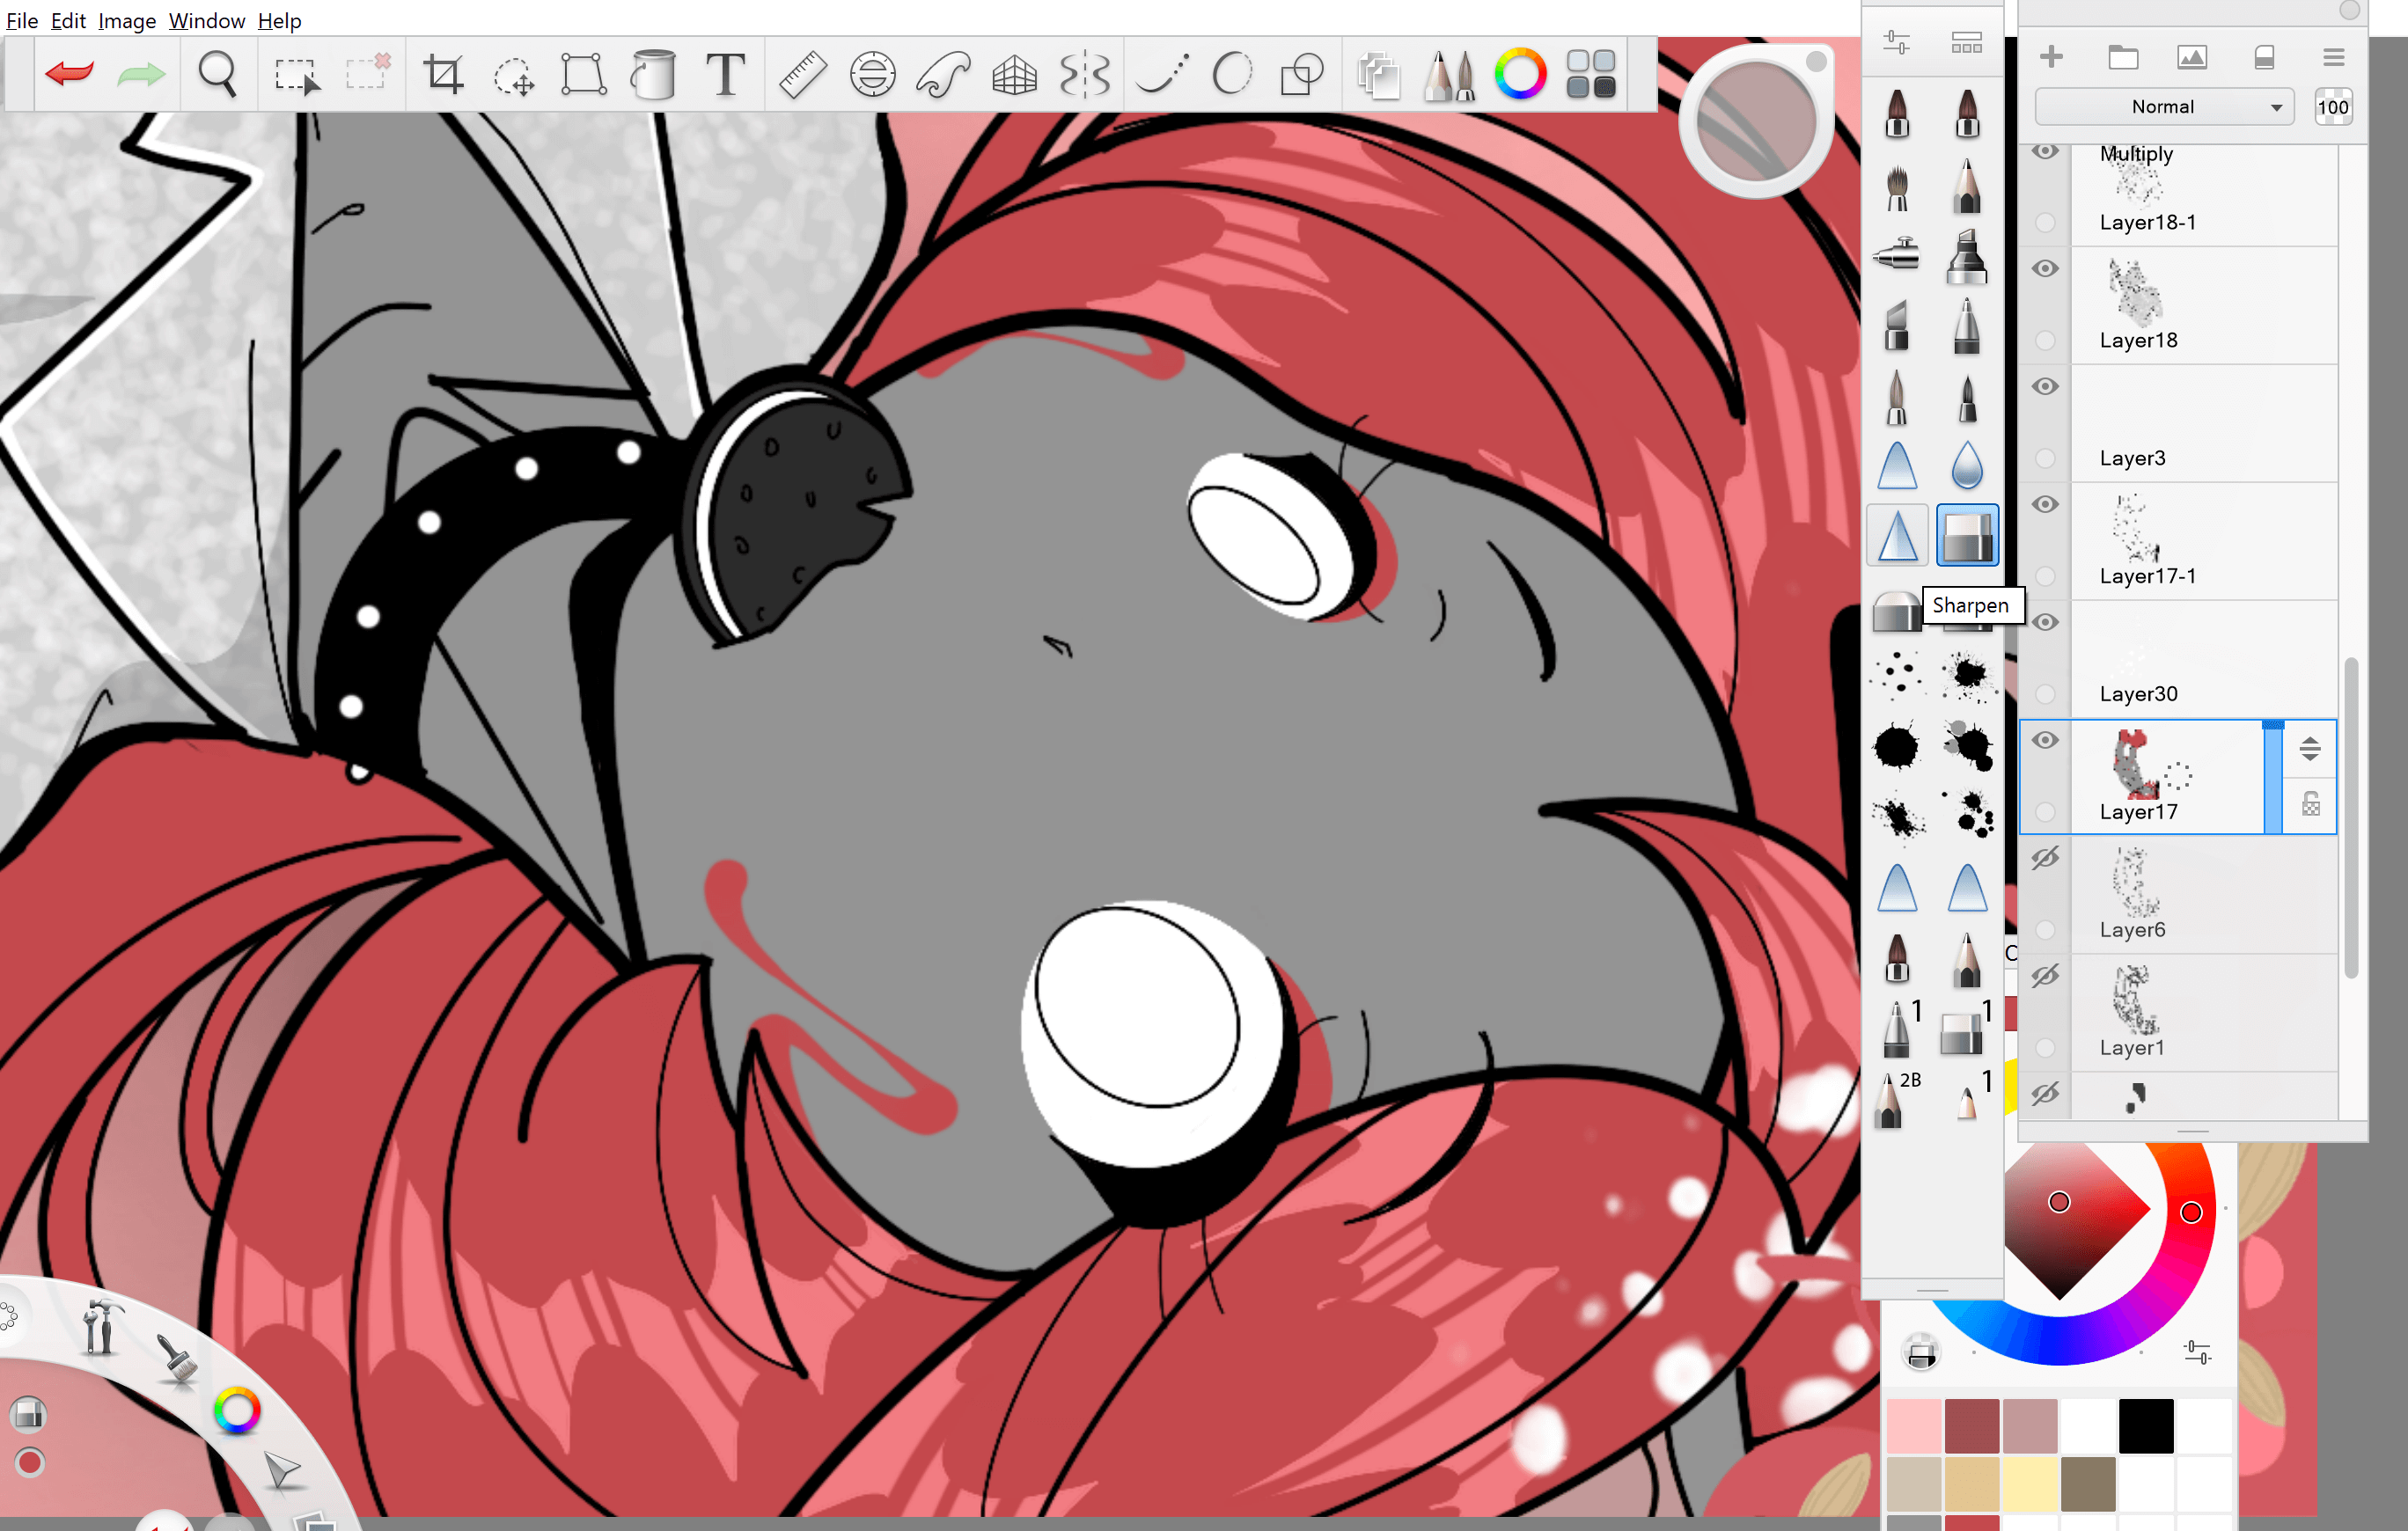Open the Perspective Guides tool

point(1013,74)
